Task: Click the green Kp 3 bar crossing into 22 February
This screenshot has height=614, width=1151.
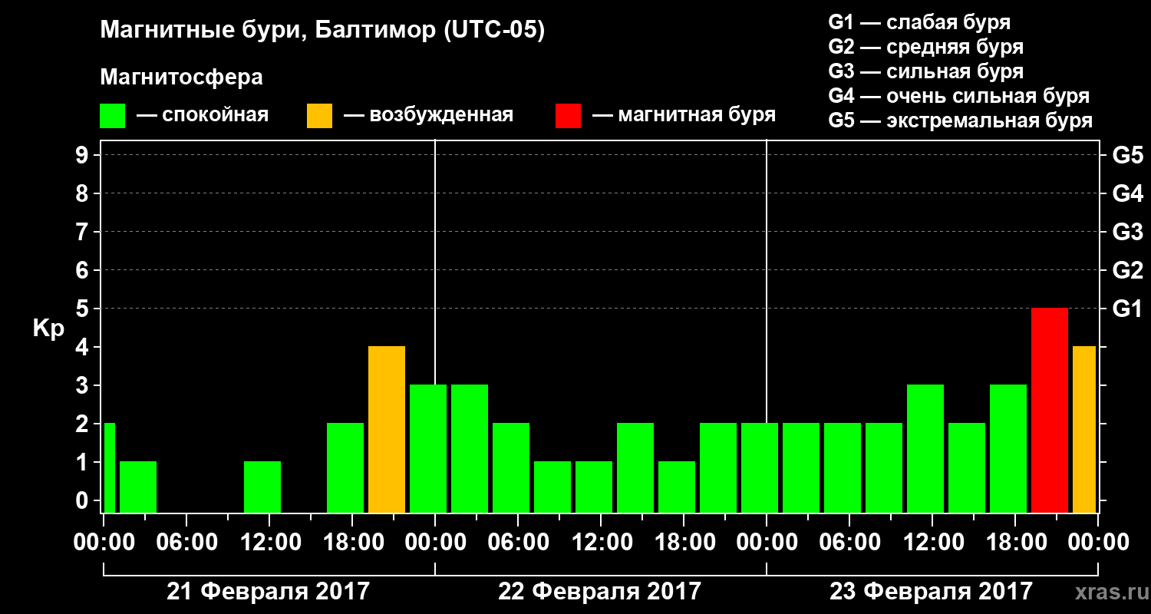Action: pos(428,448)
